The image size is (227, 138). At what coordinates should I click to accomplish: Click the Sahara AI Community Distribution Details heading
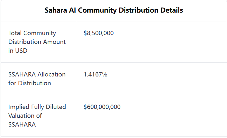[114, 10]
